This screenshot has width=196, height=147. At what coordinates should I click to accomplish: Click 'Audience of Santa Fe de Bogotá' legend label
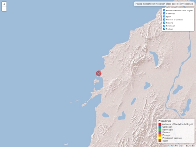tap(177, 124)
